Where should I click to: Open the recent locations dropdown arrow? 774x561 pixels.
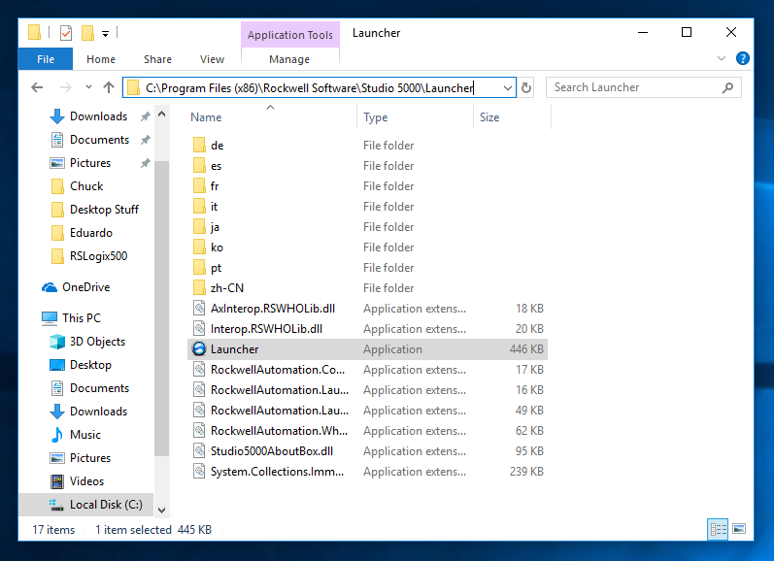[x=88, y=87]
